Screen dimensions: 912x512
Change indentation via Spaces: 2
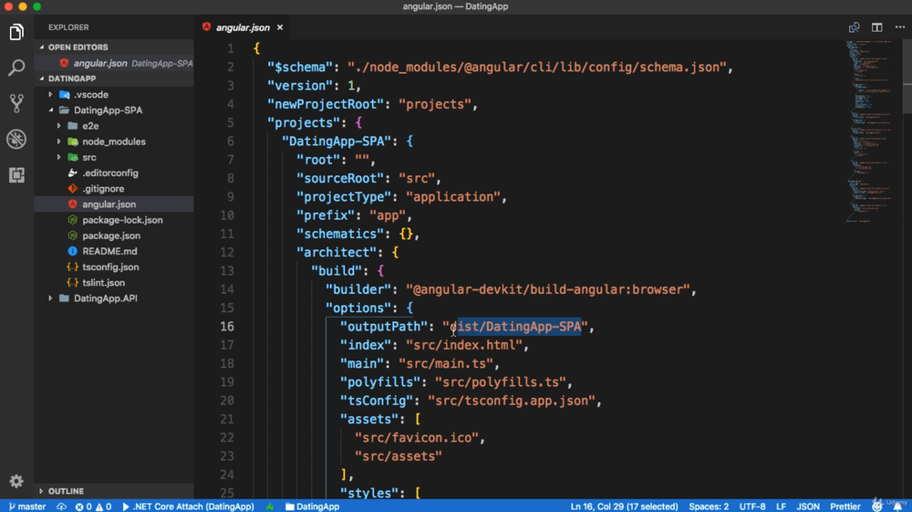[709, 507]
